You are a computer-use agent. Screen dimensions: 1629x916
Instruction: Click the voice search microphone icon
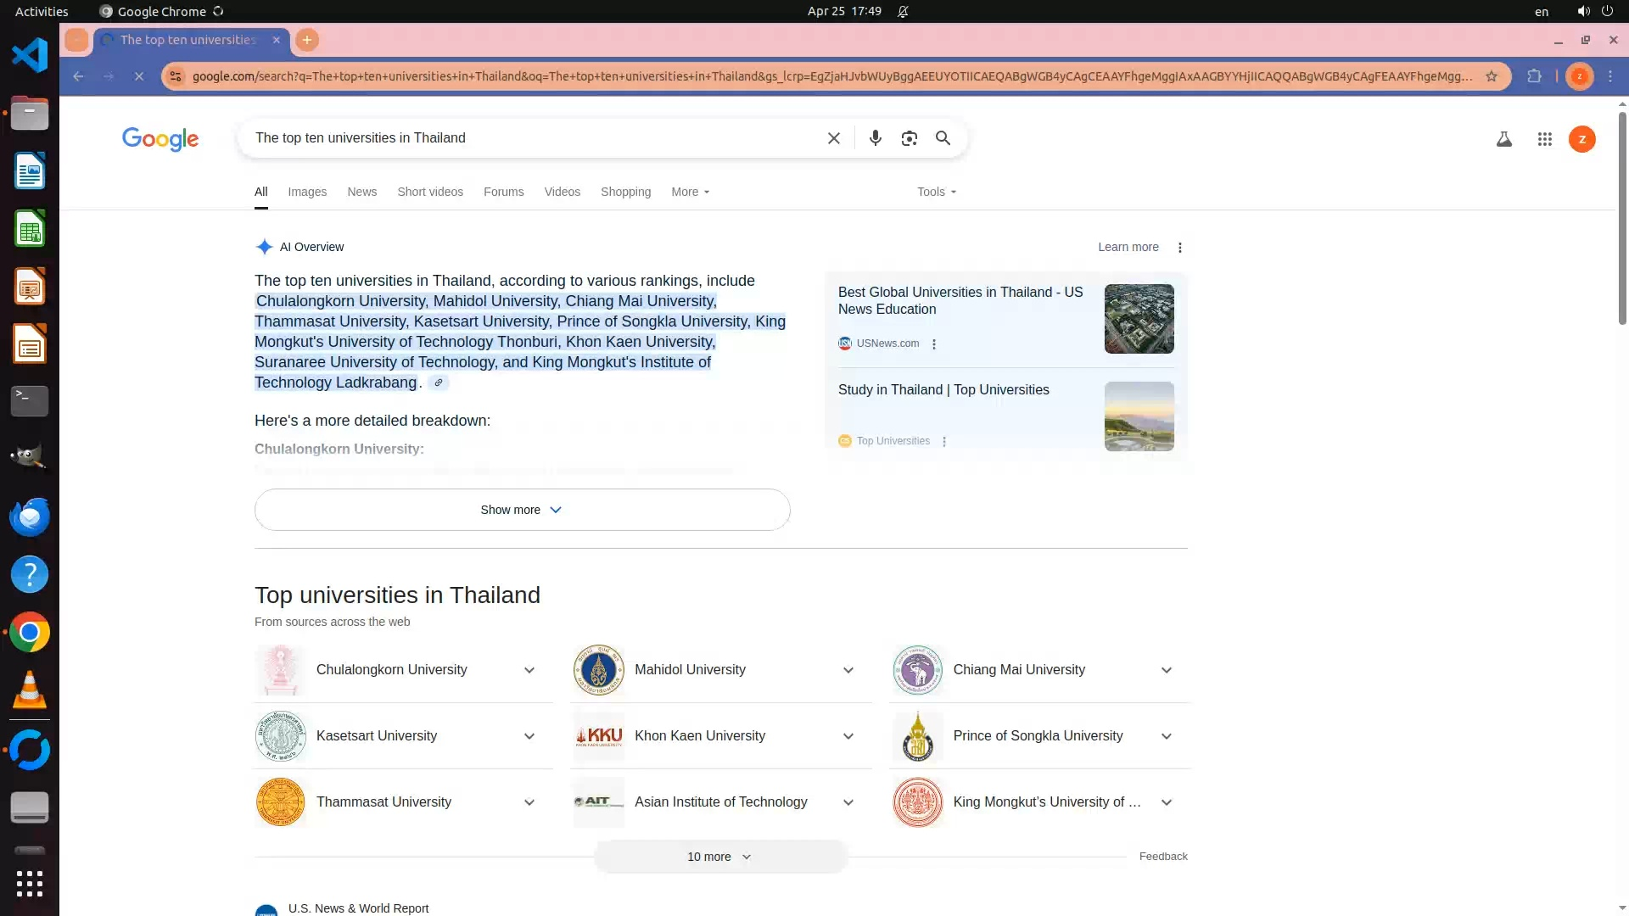pos(875,138)
